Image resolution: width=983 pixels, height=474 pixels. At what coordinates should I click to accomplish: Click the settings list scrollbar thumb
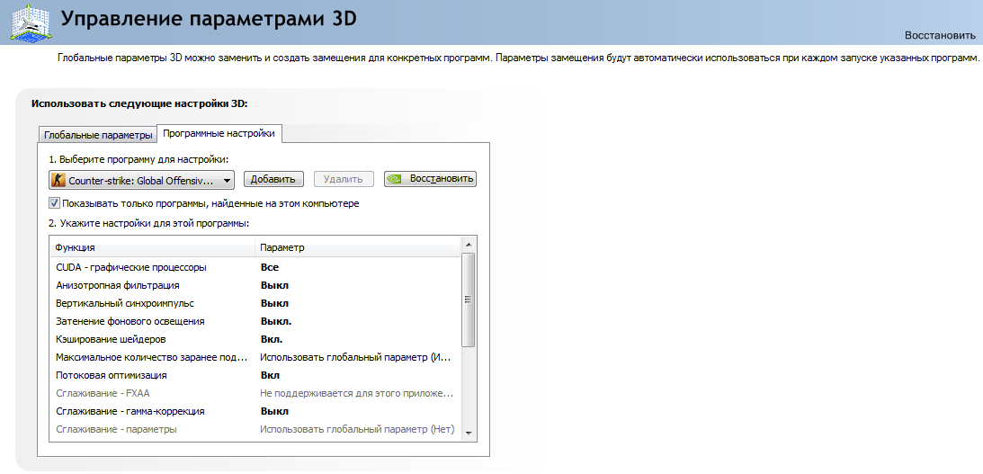pos(469,300)
